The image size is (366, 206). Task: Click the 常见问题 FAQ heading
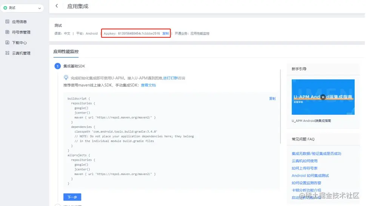303,139
